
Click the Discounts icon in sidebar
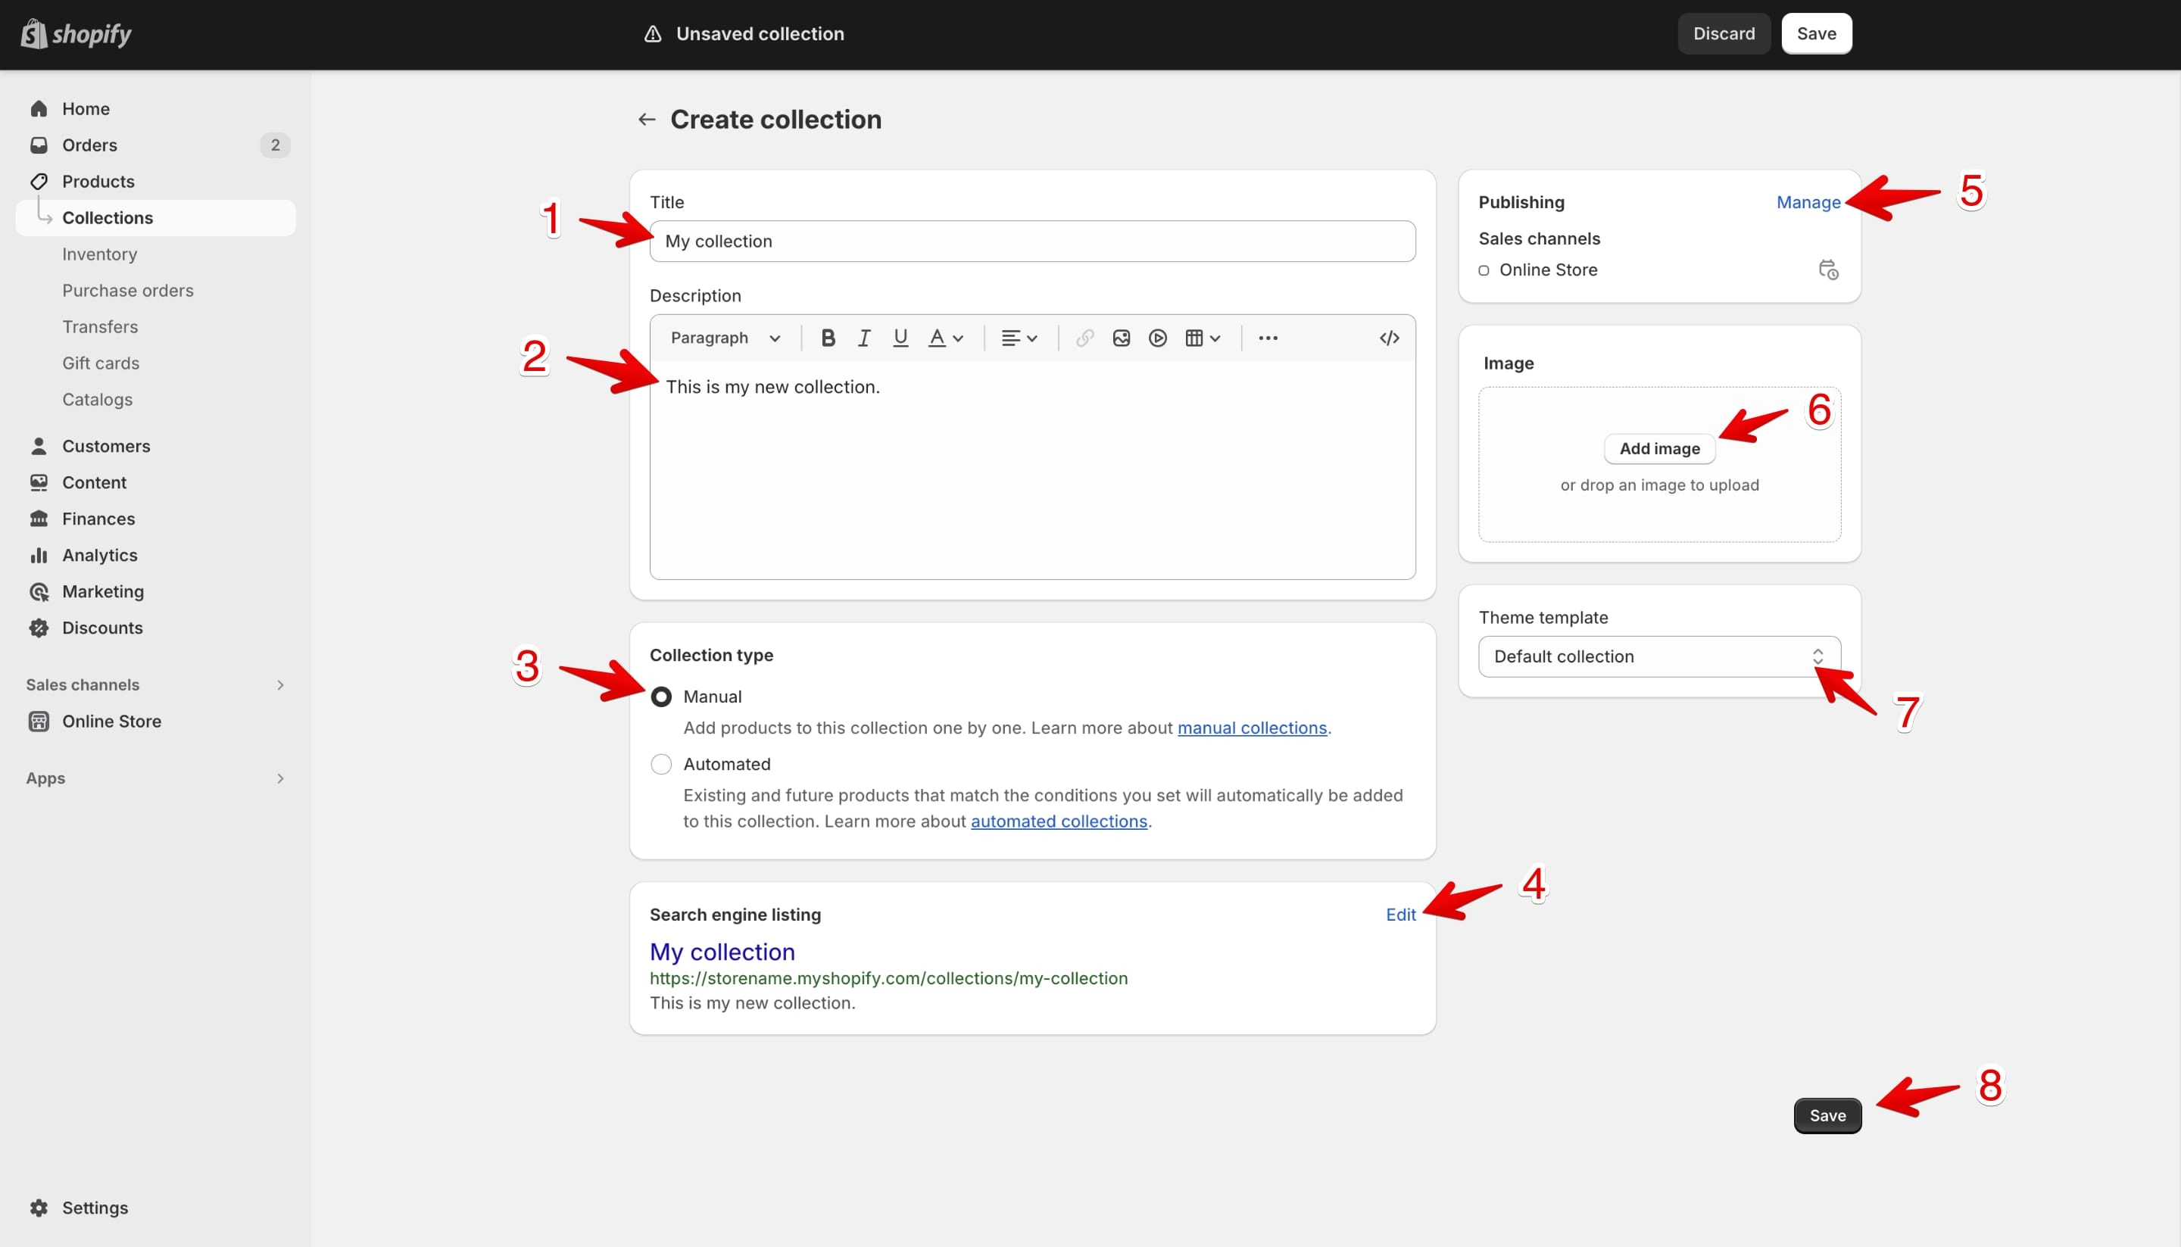tap(39, 628)
